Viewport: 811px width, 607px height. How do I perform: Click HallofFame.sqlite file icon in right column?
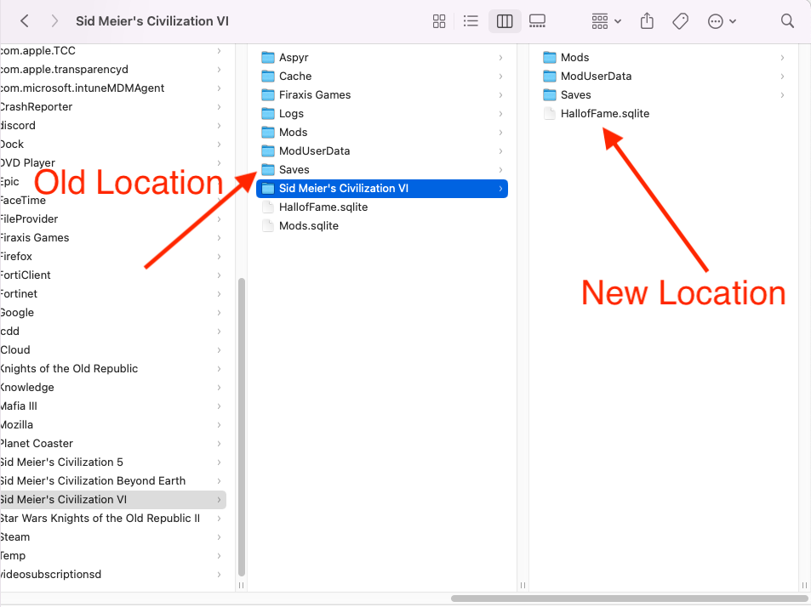[550, 113]
